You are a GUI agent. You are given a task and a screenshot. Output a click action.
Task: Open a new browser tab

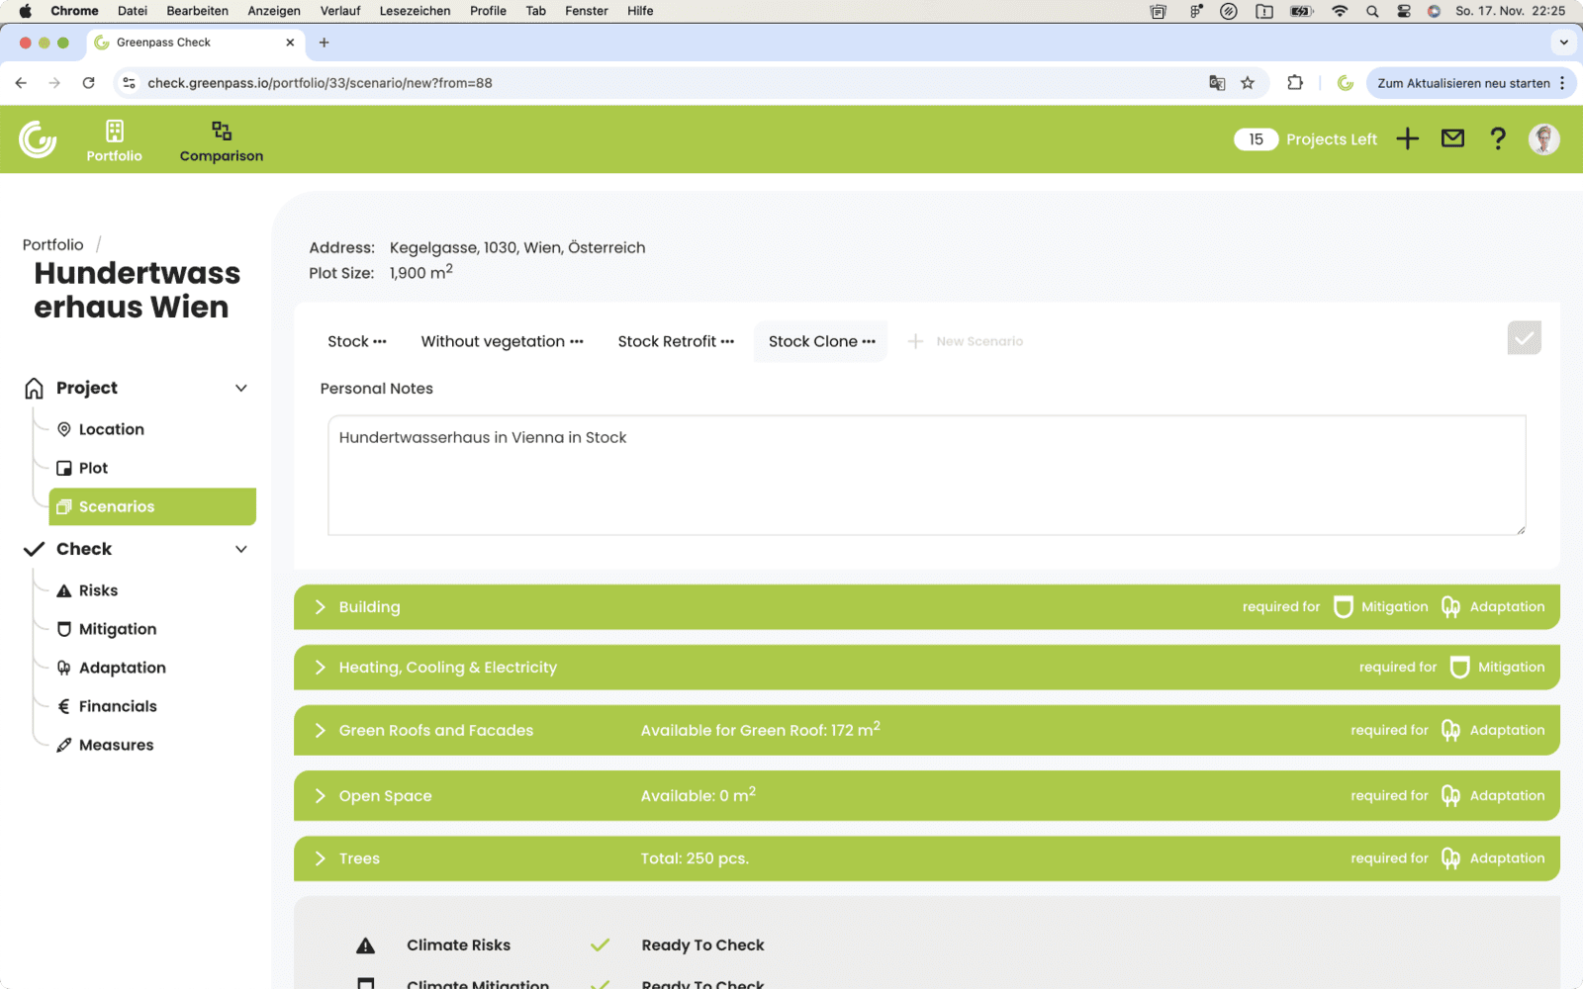(x=324, y=43)
